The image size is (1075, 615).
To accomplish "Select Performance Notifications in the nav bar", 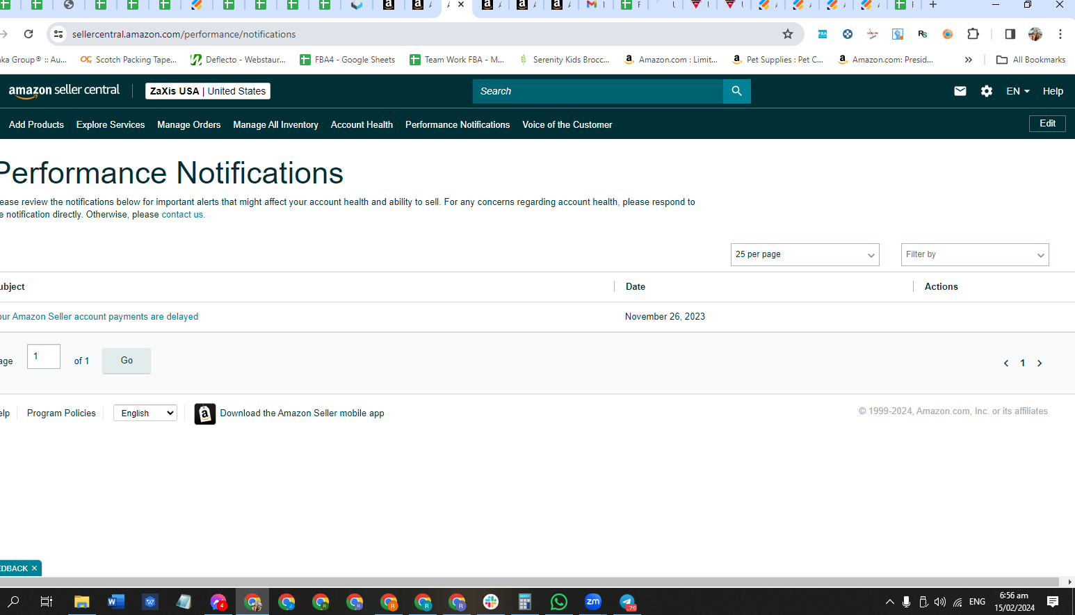I will (x=458, y=125).
